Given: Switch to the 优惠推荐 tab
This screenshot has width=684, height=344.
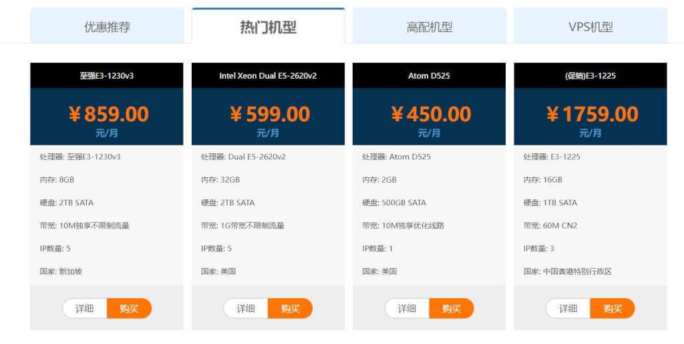Looking at the screenshot, I should pos(107,27).
